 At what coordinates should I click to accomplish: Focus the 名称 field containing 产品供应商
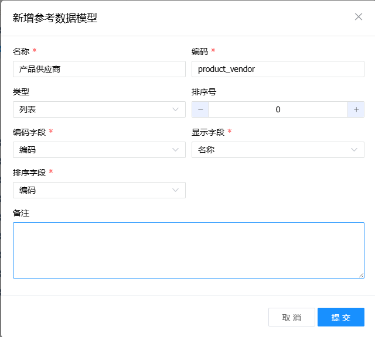tap(99, 69)
